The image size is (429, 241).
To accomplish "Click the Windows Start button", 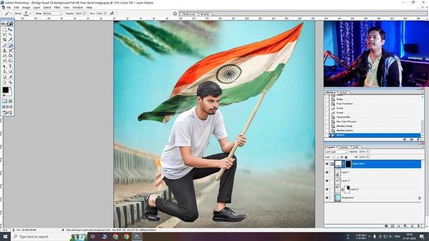I will click(x=5, y=236).
